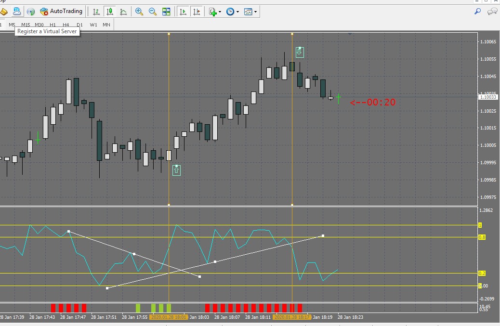The height and width of the screenshot is (326, 500).
Task: Select the MN timeframe
Action: pyautogui.click(x=106, y=25)
